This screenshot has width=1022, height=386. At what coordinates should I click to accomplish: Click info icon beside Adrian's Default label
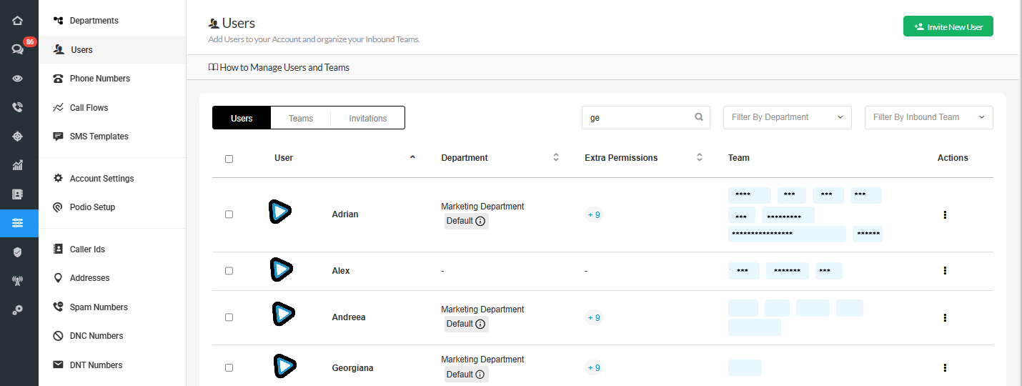pos(480,222)
